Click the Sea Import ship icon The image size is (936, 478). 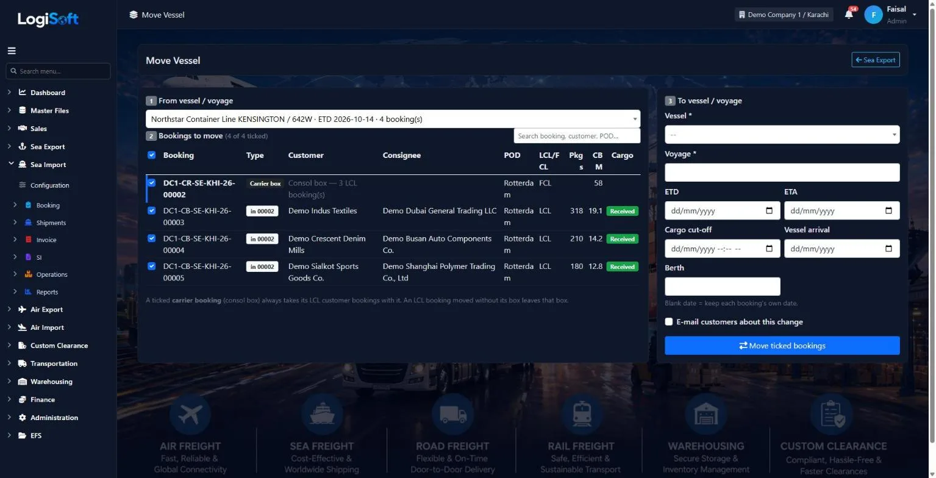23,165
